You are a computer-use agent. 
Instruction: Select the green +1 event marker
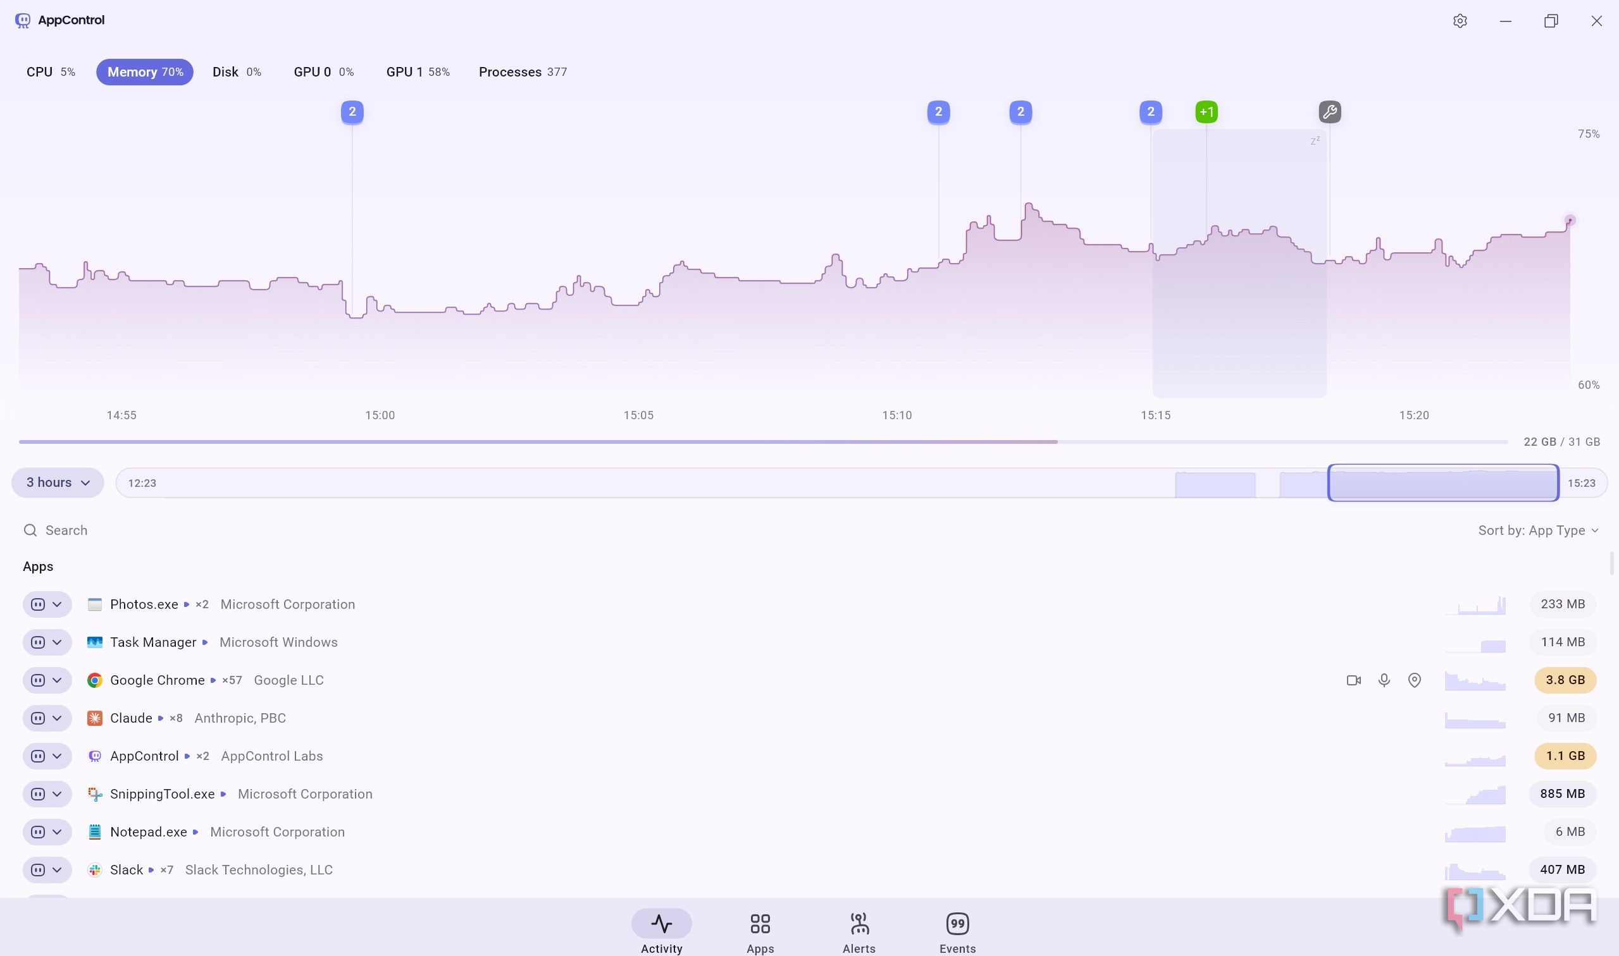coord(1206,112)
